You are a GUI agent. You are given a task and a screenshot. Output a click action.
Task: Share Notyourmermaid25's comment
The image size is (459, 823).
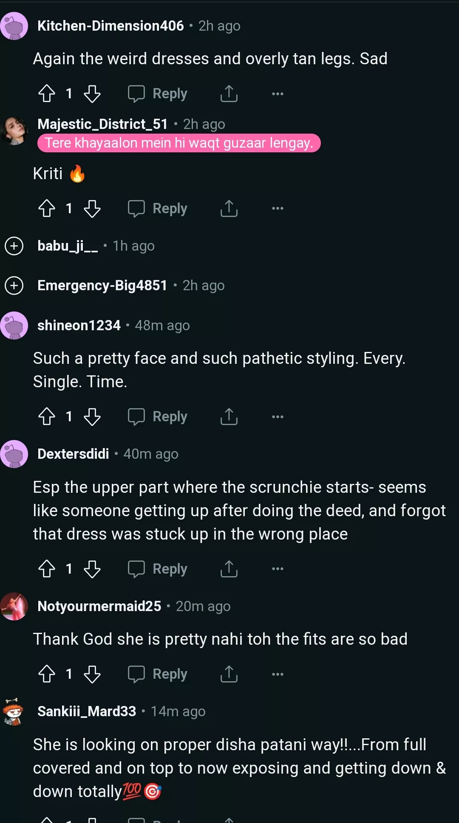pos(229,674)
